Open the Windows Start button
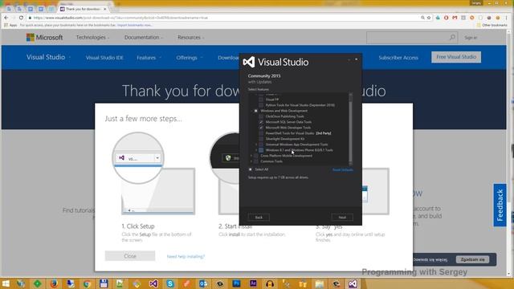Viewport: 514px width, 289px height. point(6,283)
